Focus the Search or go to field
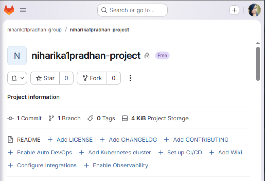The height and width of the screenshot is (181, 265). [x=132, y=10]
